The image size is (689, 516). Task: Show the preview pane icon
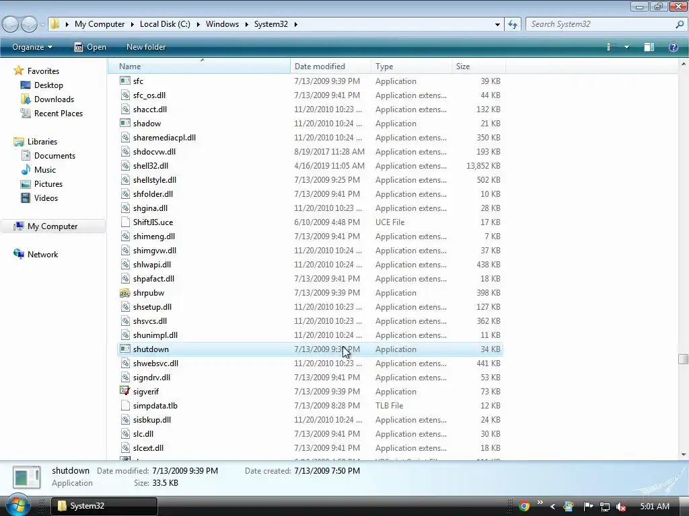coord(649,47)
